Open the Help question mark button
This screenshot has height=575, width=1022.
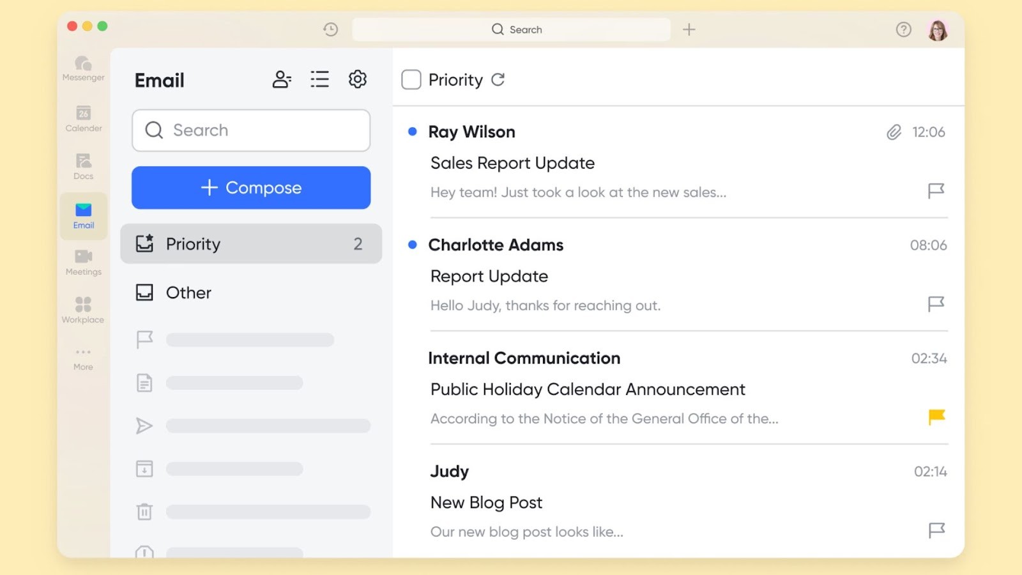click(903, 29)
